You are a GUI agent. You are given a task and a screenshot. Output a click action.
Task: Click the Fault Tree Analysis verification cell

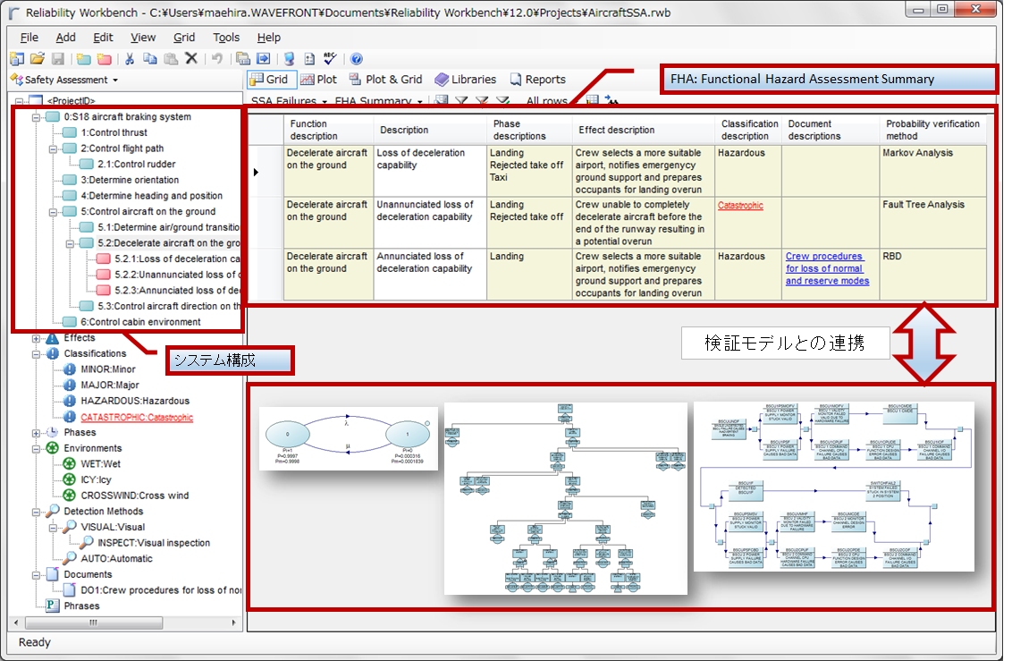[x=933, y=223]
